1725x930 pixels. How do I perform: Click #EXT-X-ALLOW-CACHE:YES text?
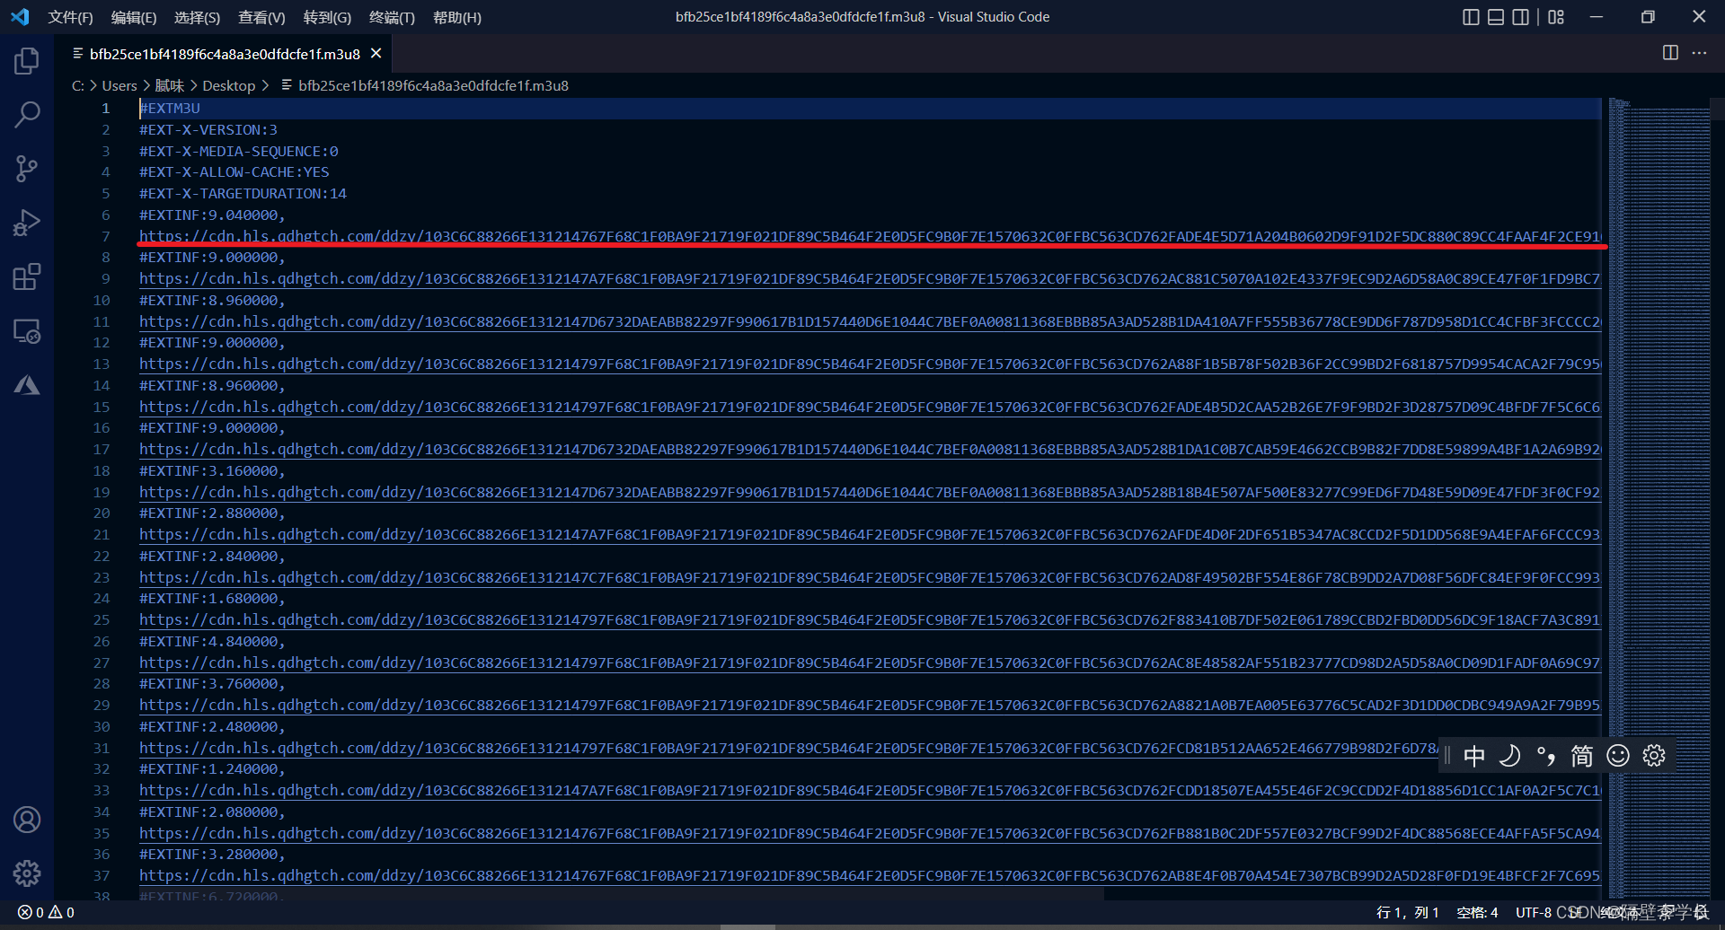(234, 171)
